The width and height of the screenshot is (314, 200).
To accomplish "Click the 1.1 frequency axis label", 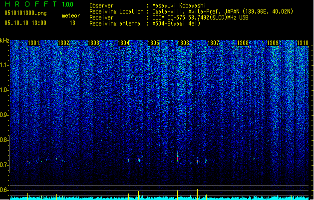I will pyautogui.click(x=4, y=65).
